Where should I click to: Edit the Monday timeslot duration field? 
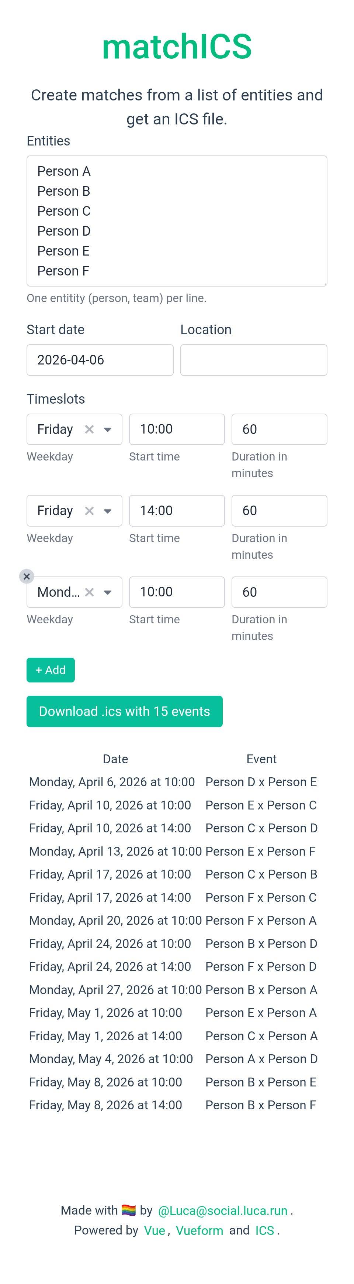[279, 592]
